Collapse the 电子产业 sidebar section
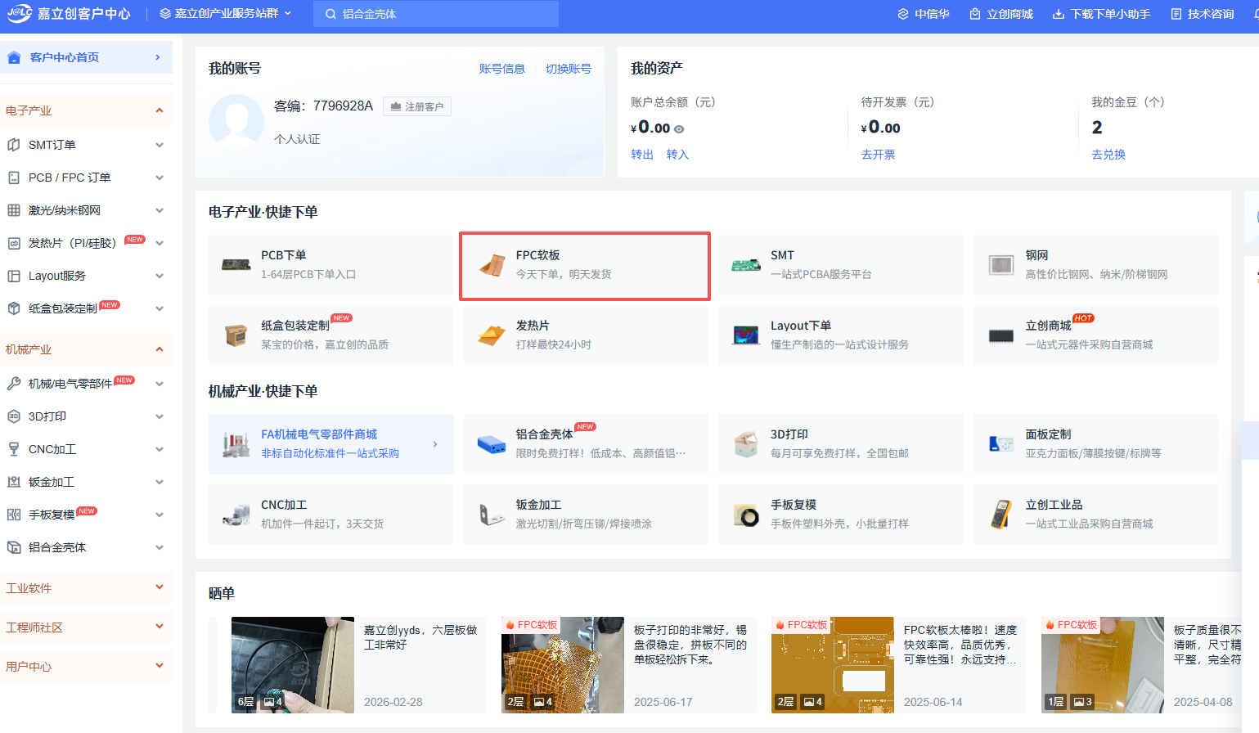Viewport: 1259px width, 733px height. pos(160,110)
